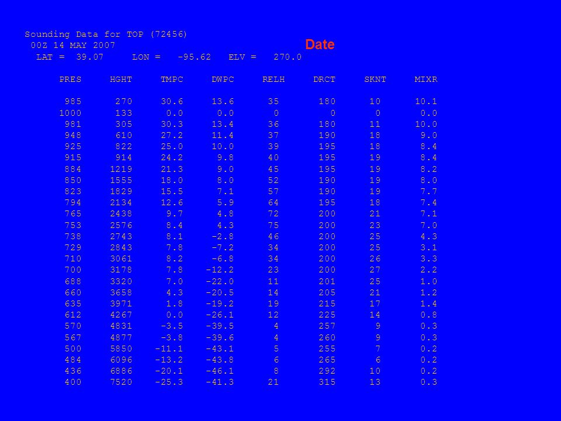Image resolution: width=561 pixels, height=421 pixels.
Task: Select dewpoint value -12.2
Action: tap(220, 270)
